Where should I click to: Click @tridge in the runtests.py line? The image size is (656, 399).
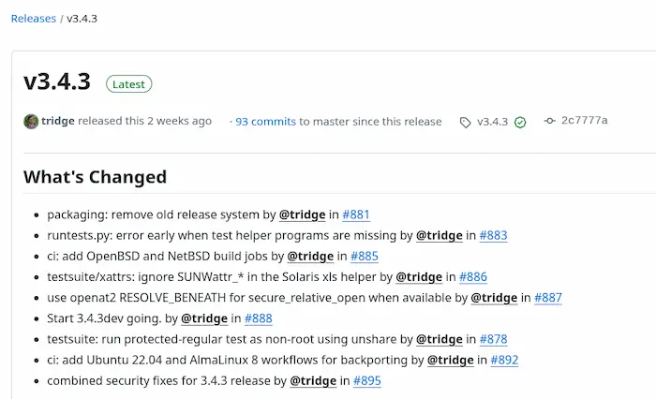click(x=440, y=235)
